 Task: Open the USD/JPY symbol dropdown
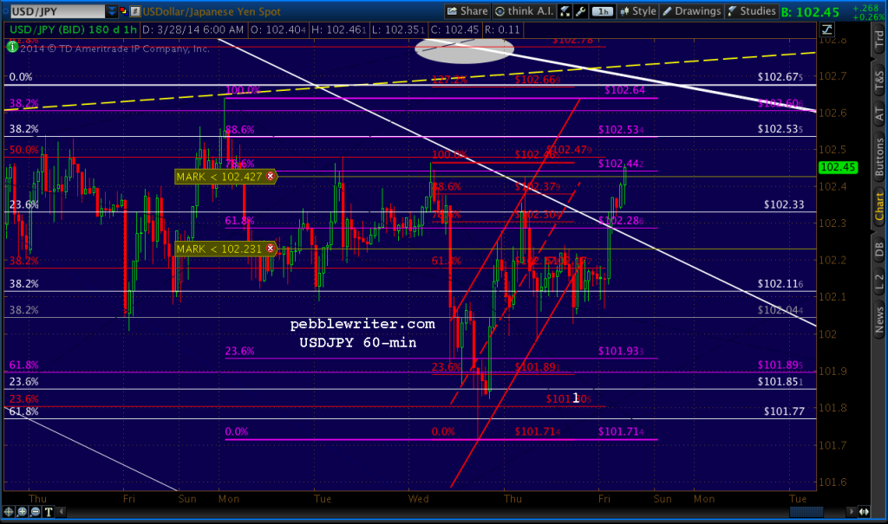click(111, 11)
